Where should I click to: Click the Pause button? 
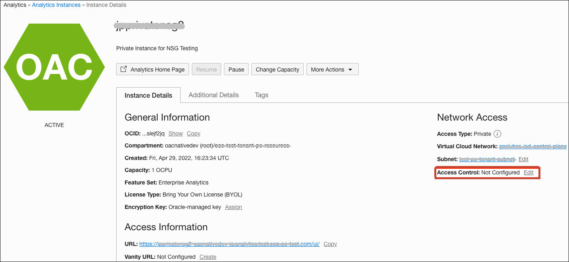(x=236, y=69)
